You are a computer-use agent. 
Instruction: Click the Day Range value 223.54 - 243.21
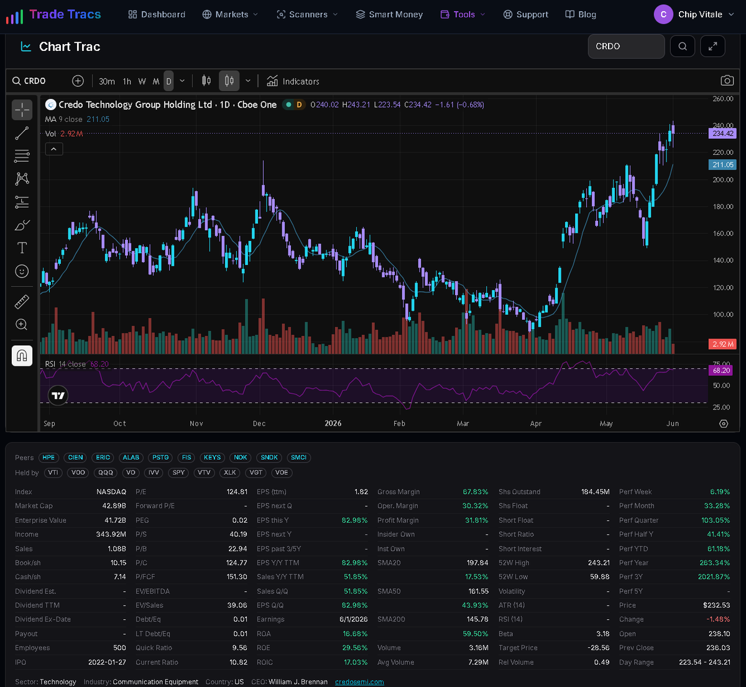(x=705, y=662)
